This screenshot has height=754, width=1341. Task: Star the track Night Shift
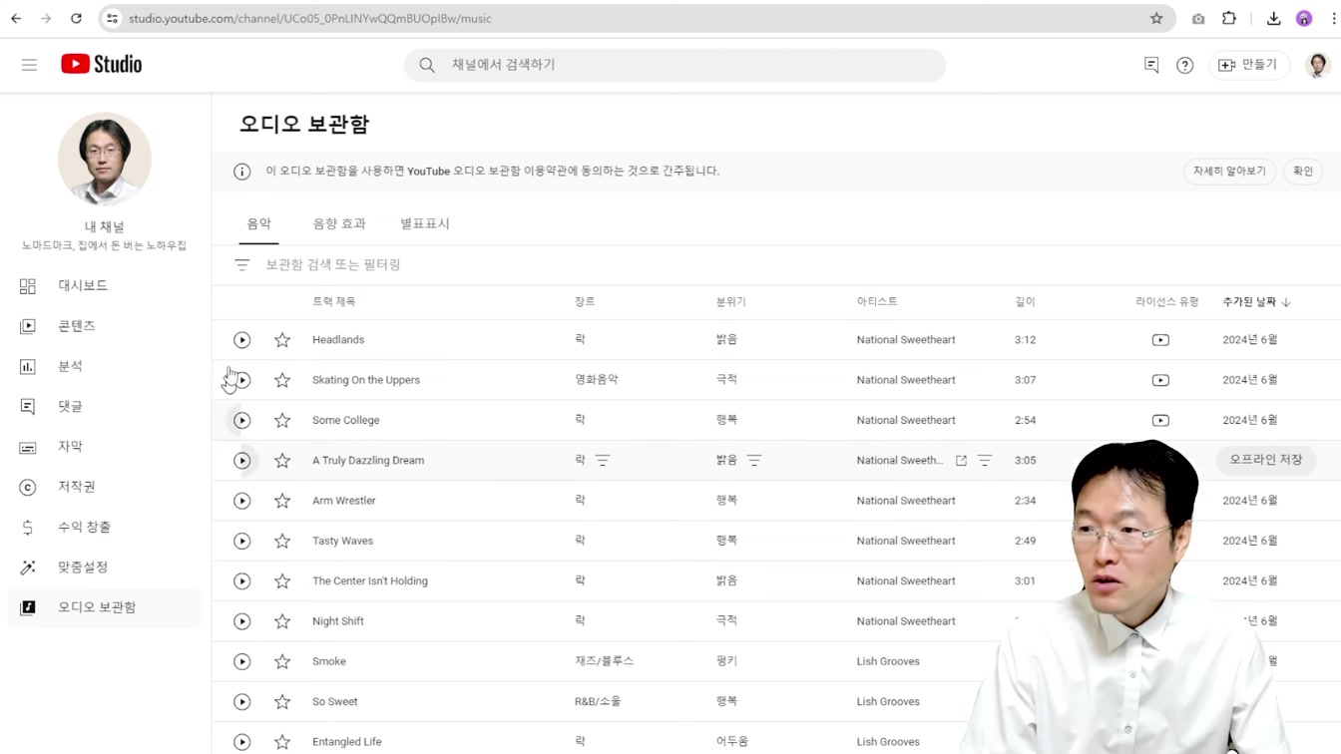click(282, 621)
